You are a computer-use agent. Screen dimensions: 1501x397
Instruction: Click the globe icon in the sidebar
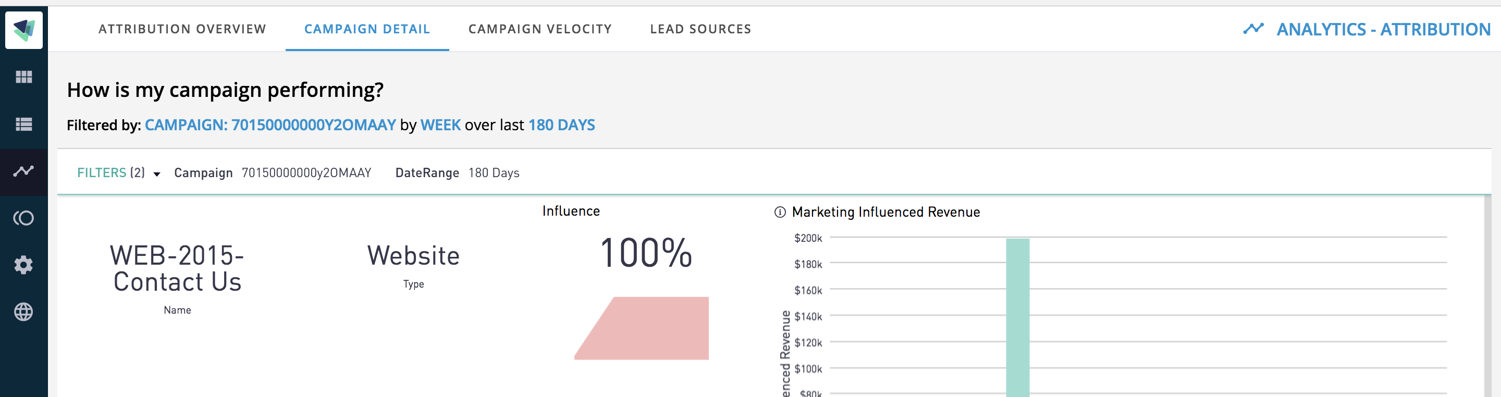pos(24,312)
